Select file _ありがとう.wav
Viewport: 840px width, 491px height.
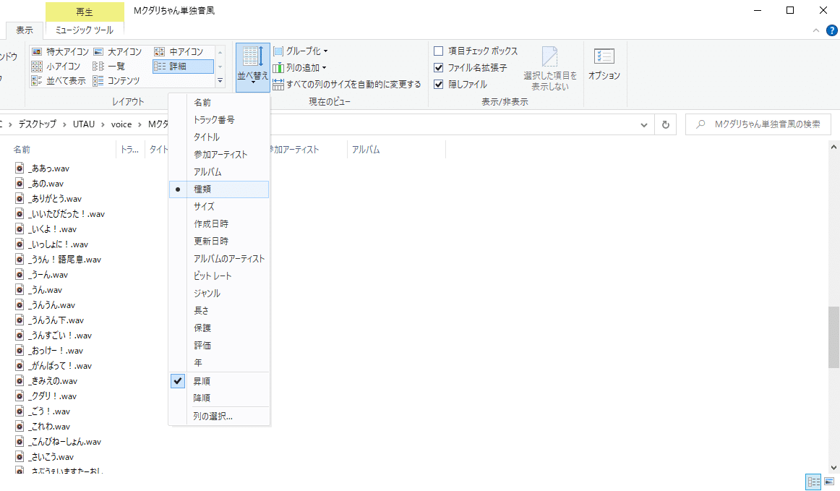click(56, 198)
